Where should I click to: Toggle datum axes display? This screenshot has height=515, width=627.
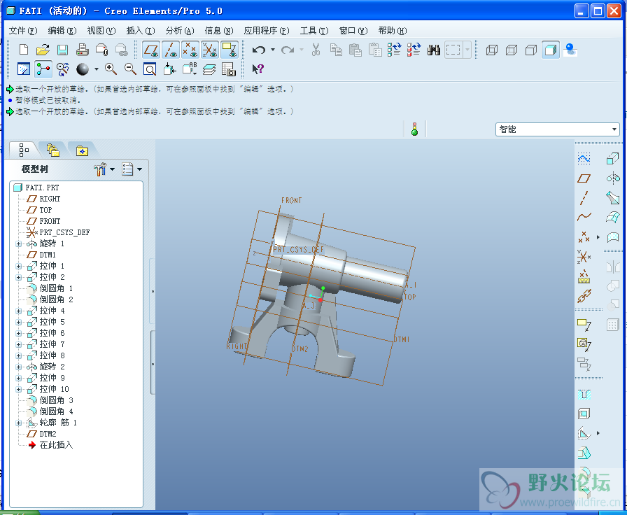(171, 50)
